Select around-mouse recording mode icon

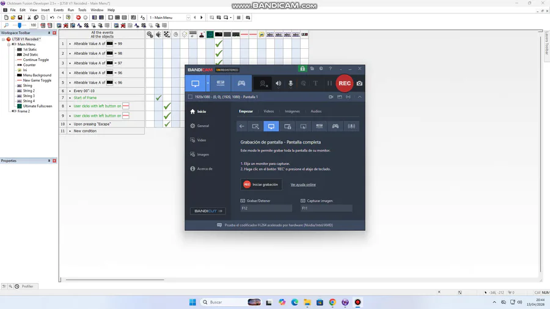pos(303,126)
